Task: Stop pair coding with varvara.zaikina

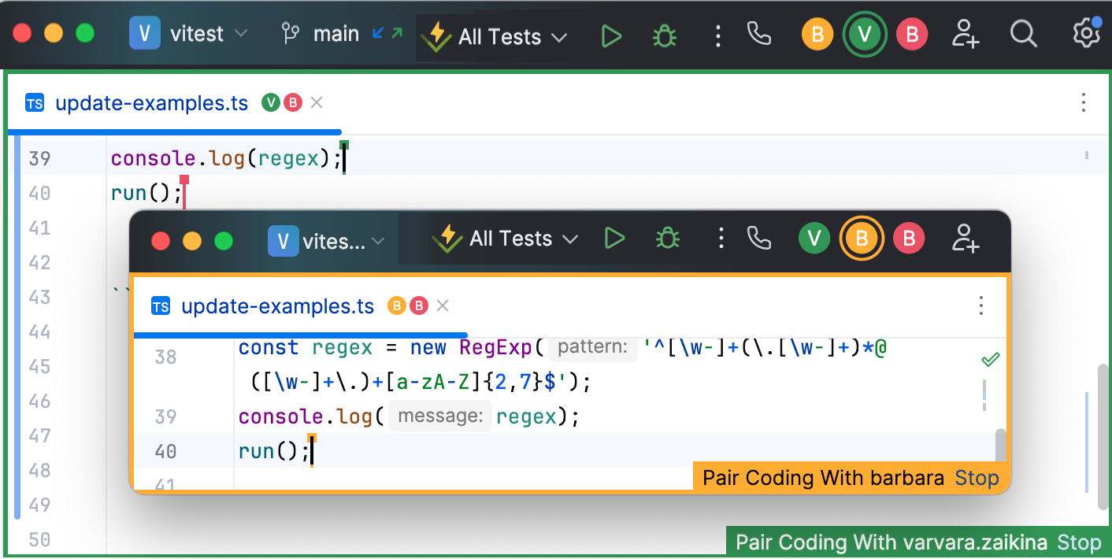Action: click(x=1080, y=542)
